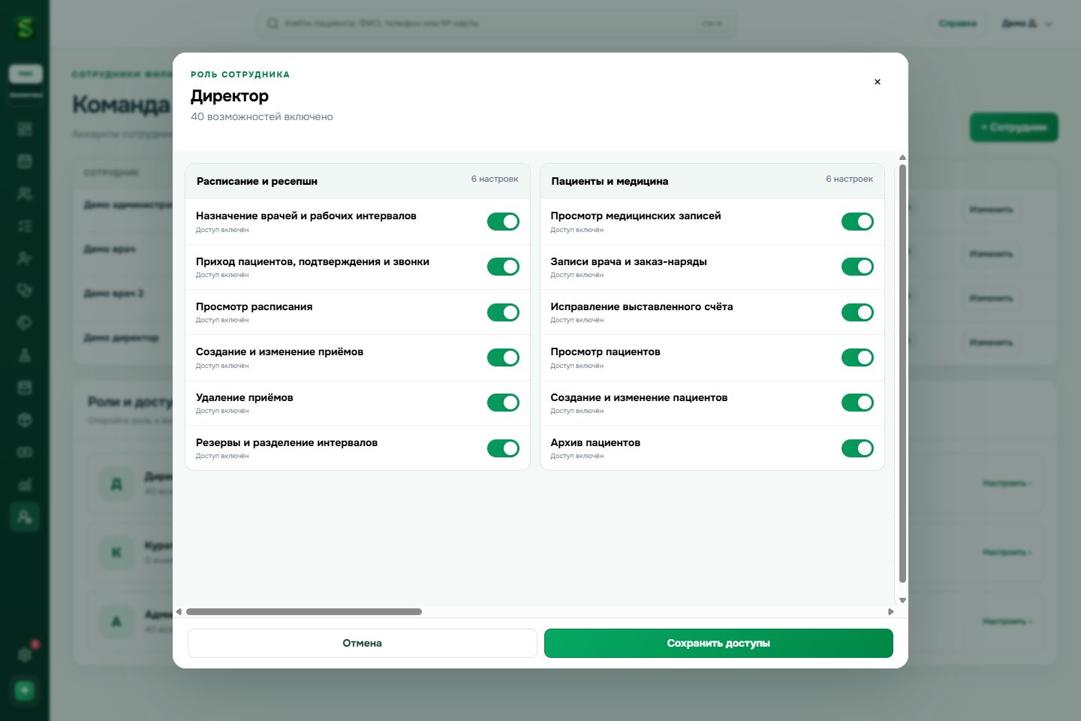This screenshot has width=1081, height=721.
Task: Open the calendar icon in sidebar
Action: click(25, 161)
